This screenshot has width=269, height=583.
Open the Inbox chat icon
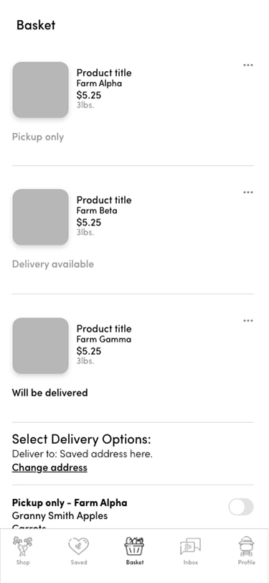point(190,546)
